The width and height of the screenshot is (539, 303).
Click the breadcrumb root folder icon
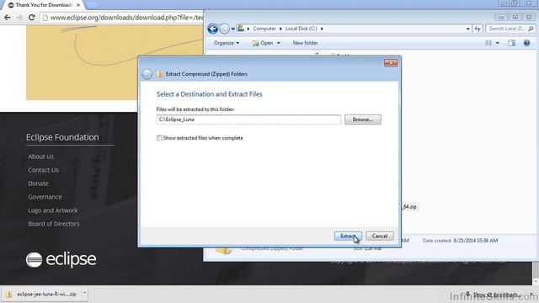point(241,29)
